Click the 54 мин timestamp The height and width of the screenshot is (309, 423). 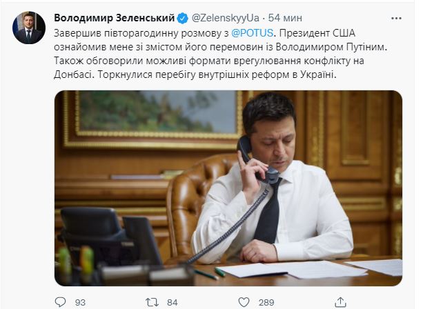285,18
